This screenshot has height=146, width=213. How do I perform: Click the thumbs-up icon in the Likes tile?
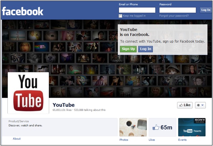click(156, 127)
